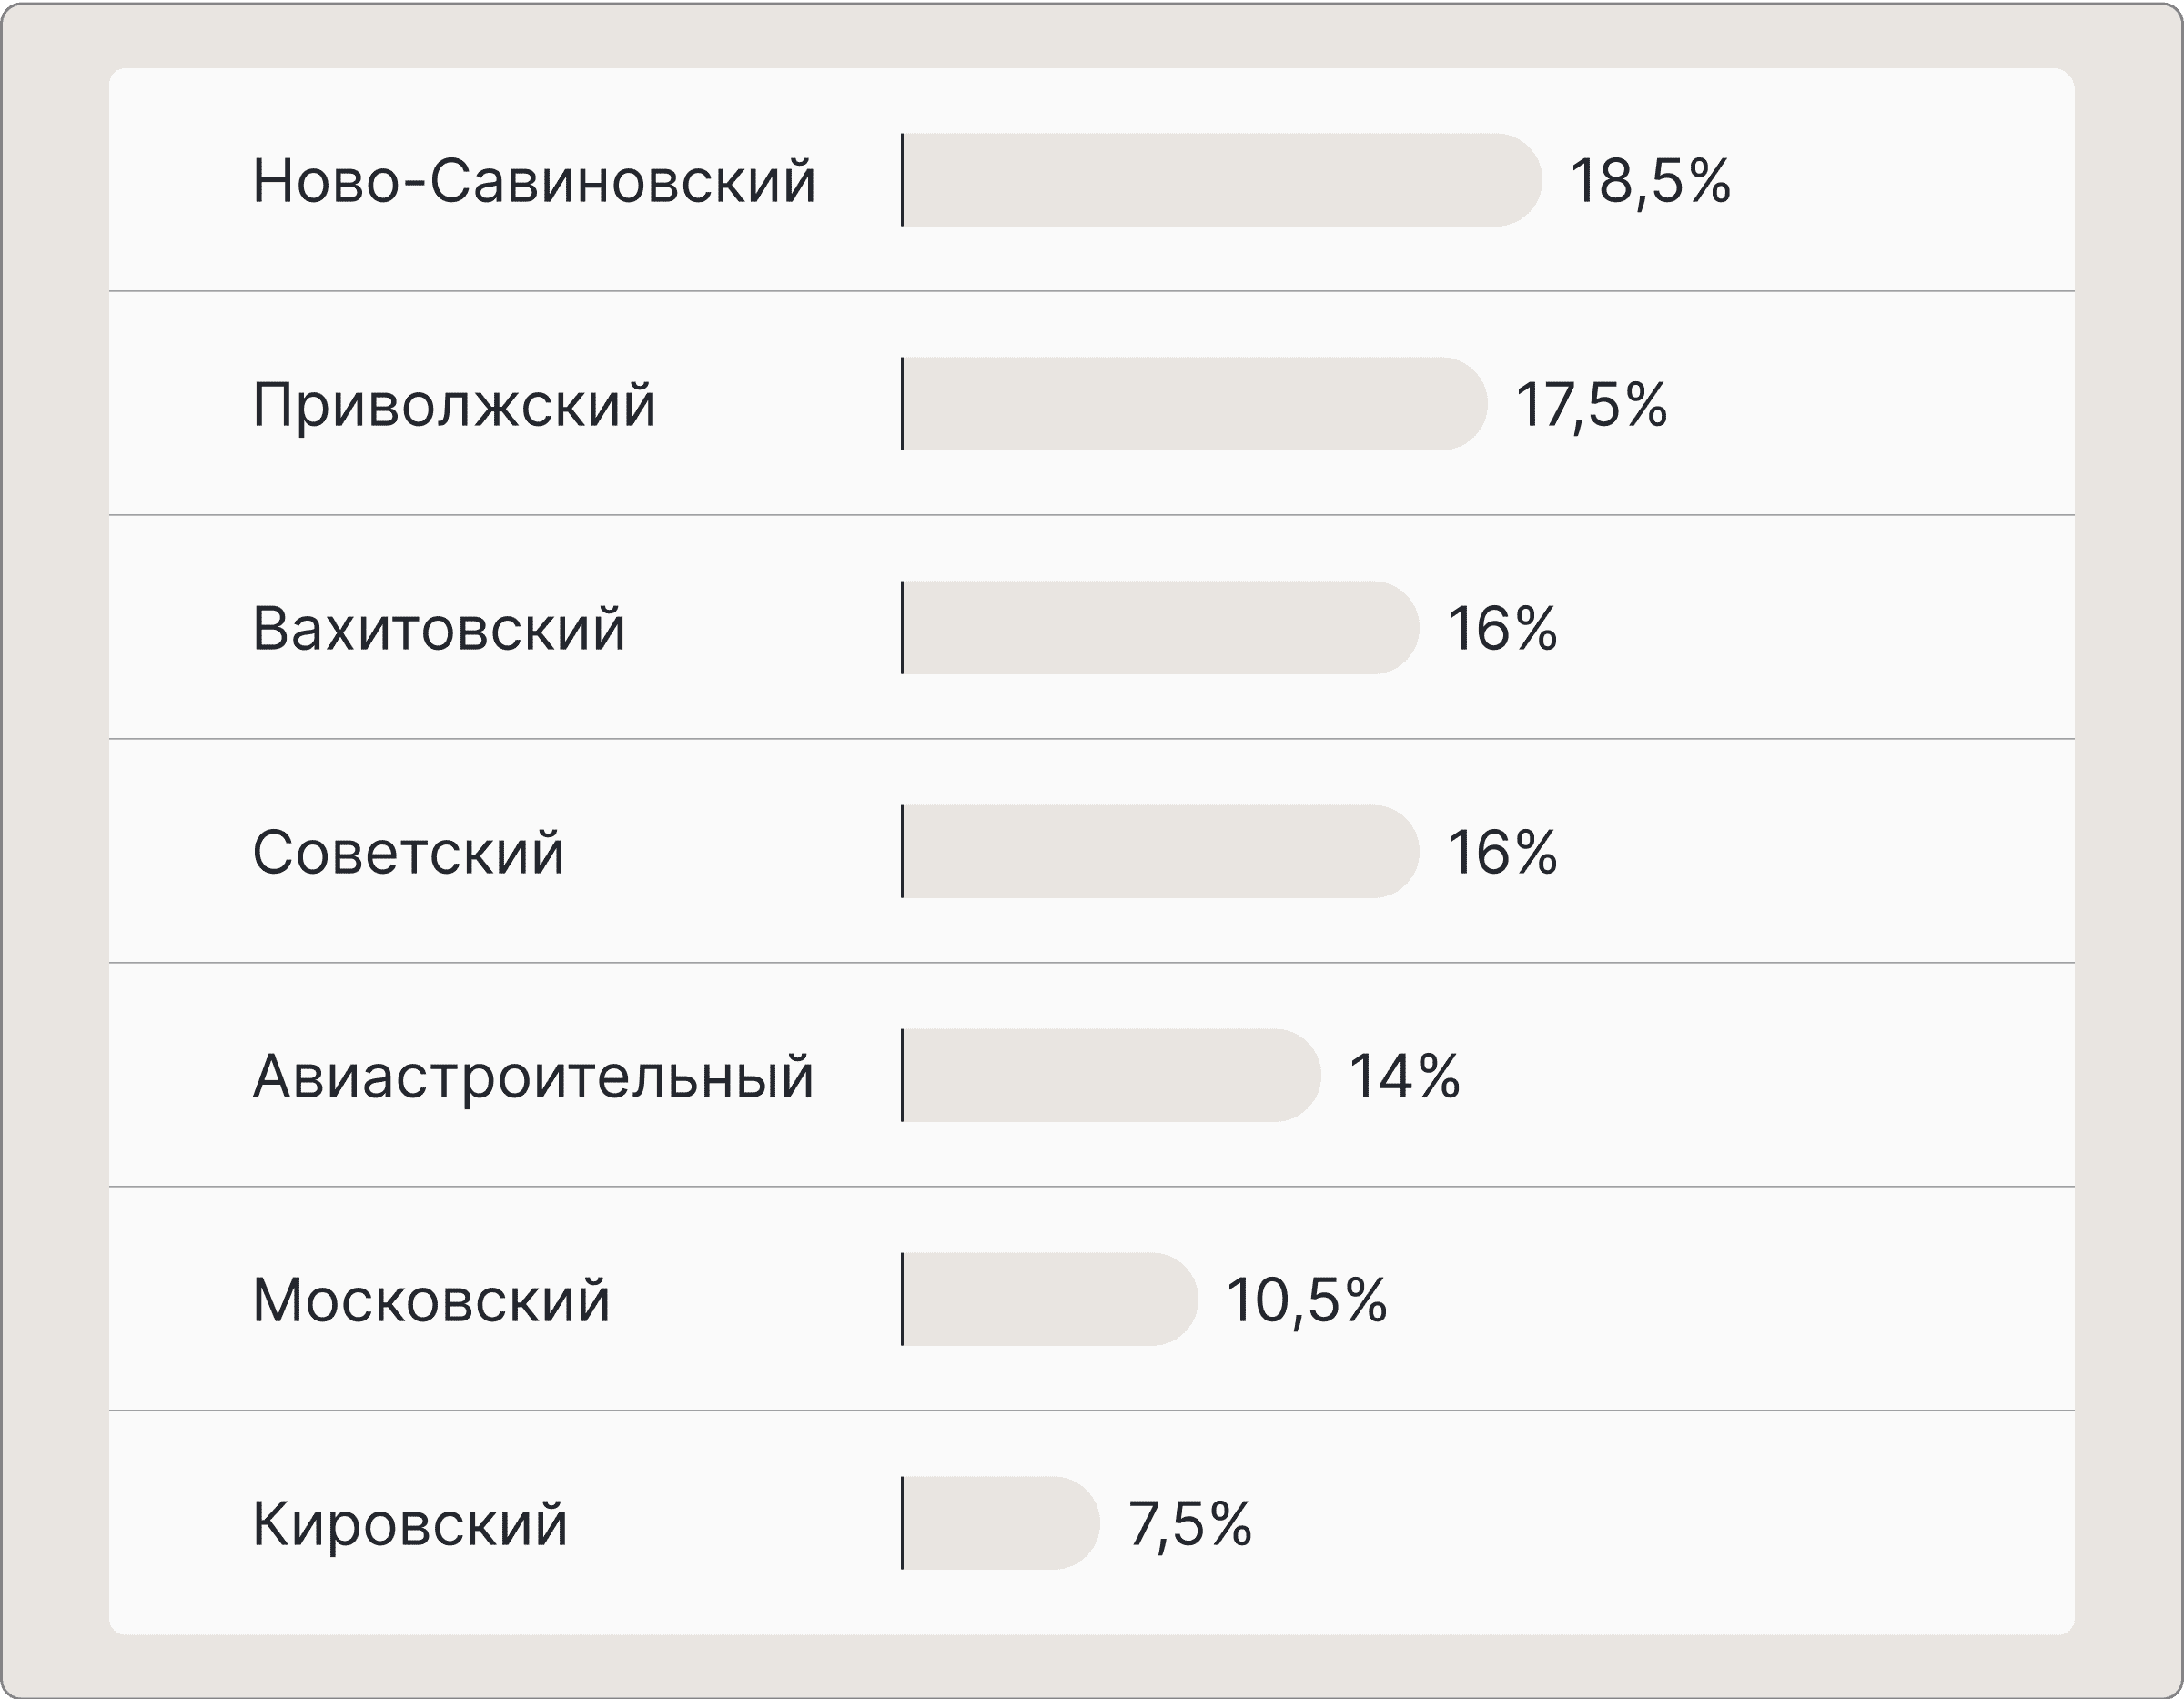Select the Московский chart bar
2184x1699 pixels.
tap(1049, 1300)
